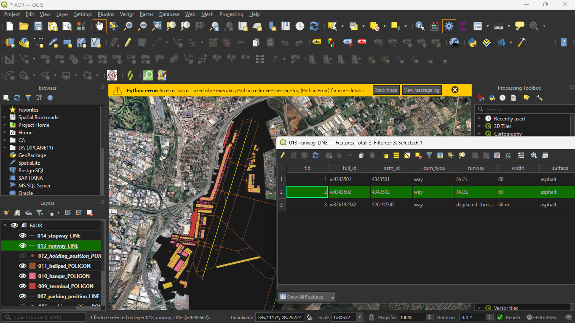Click the 010_hangar_POLIGON pink color swatch
The image size is (575, 323).
coord(32,276)
